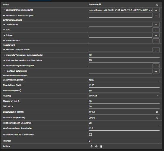Browse for Numerische Steuerdatenpunkt object

point(156,16)
